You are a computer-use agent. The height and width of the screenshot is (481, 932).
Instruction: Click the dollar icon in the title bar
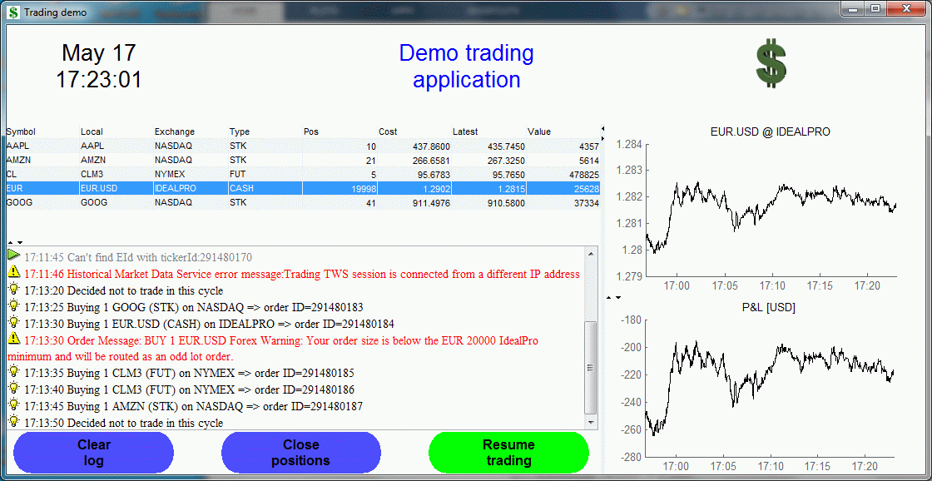(12, 12)
